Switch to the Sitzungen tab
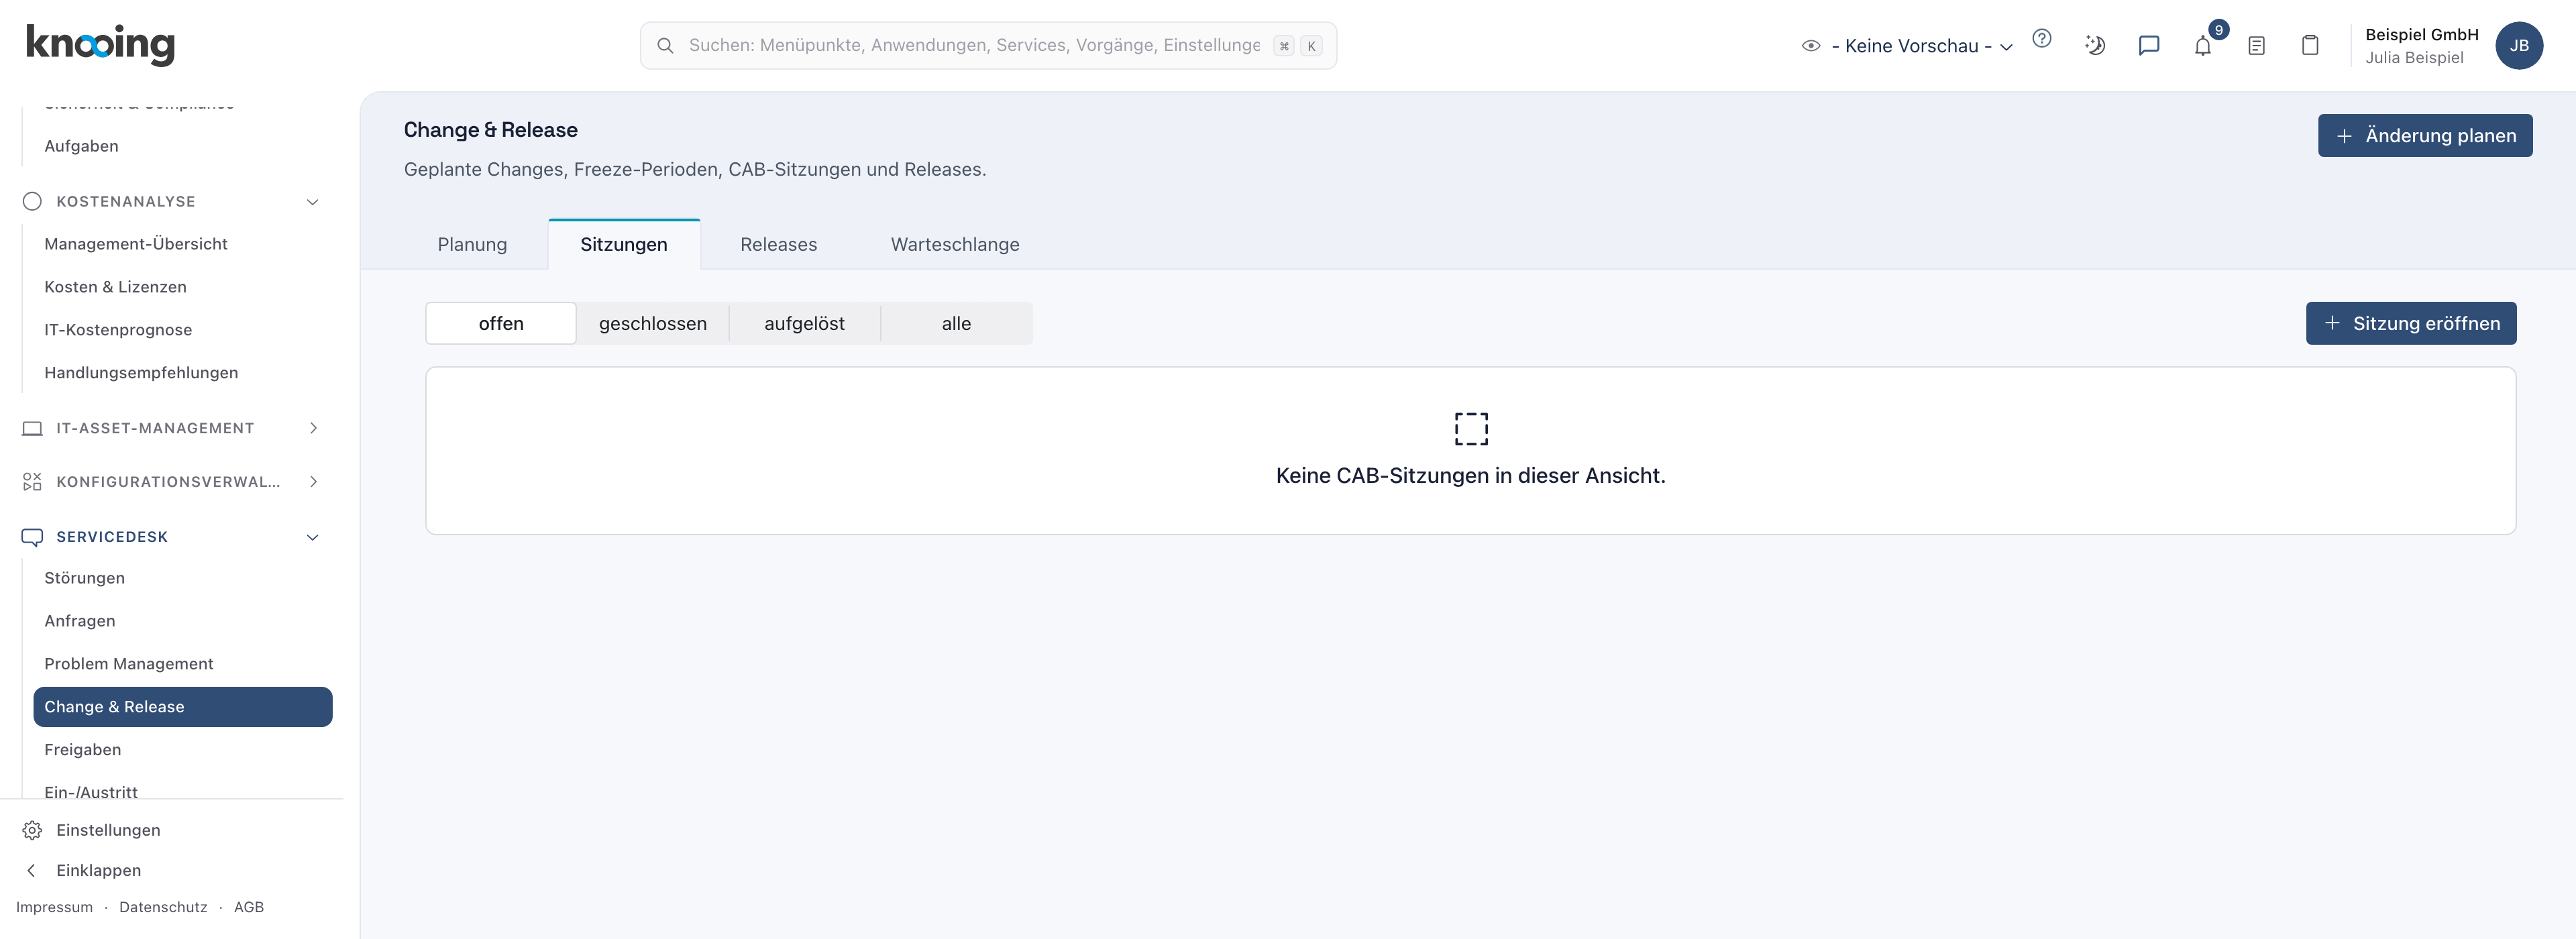Viewport: 2576px width, 939px height. pos(624,244)
